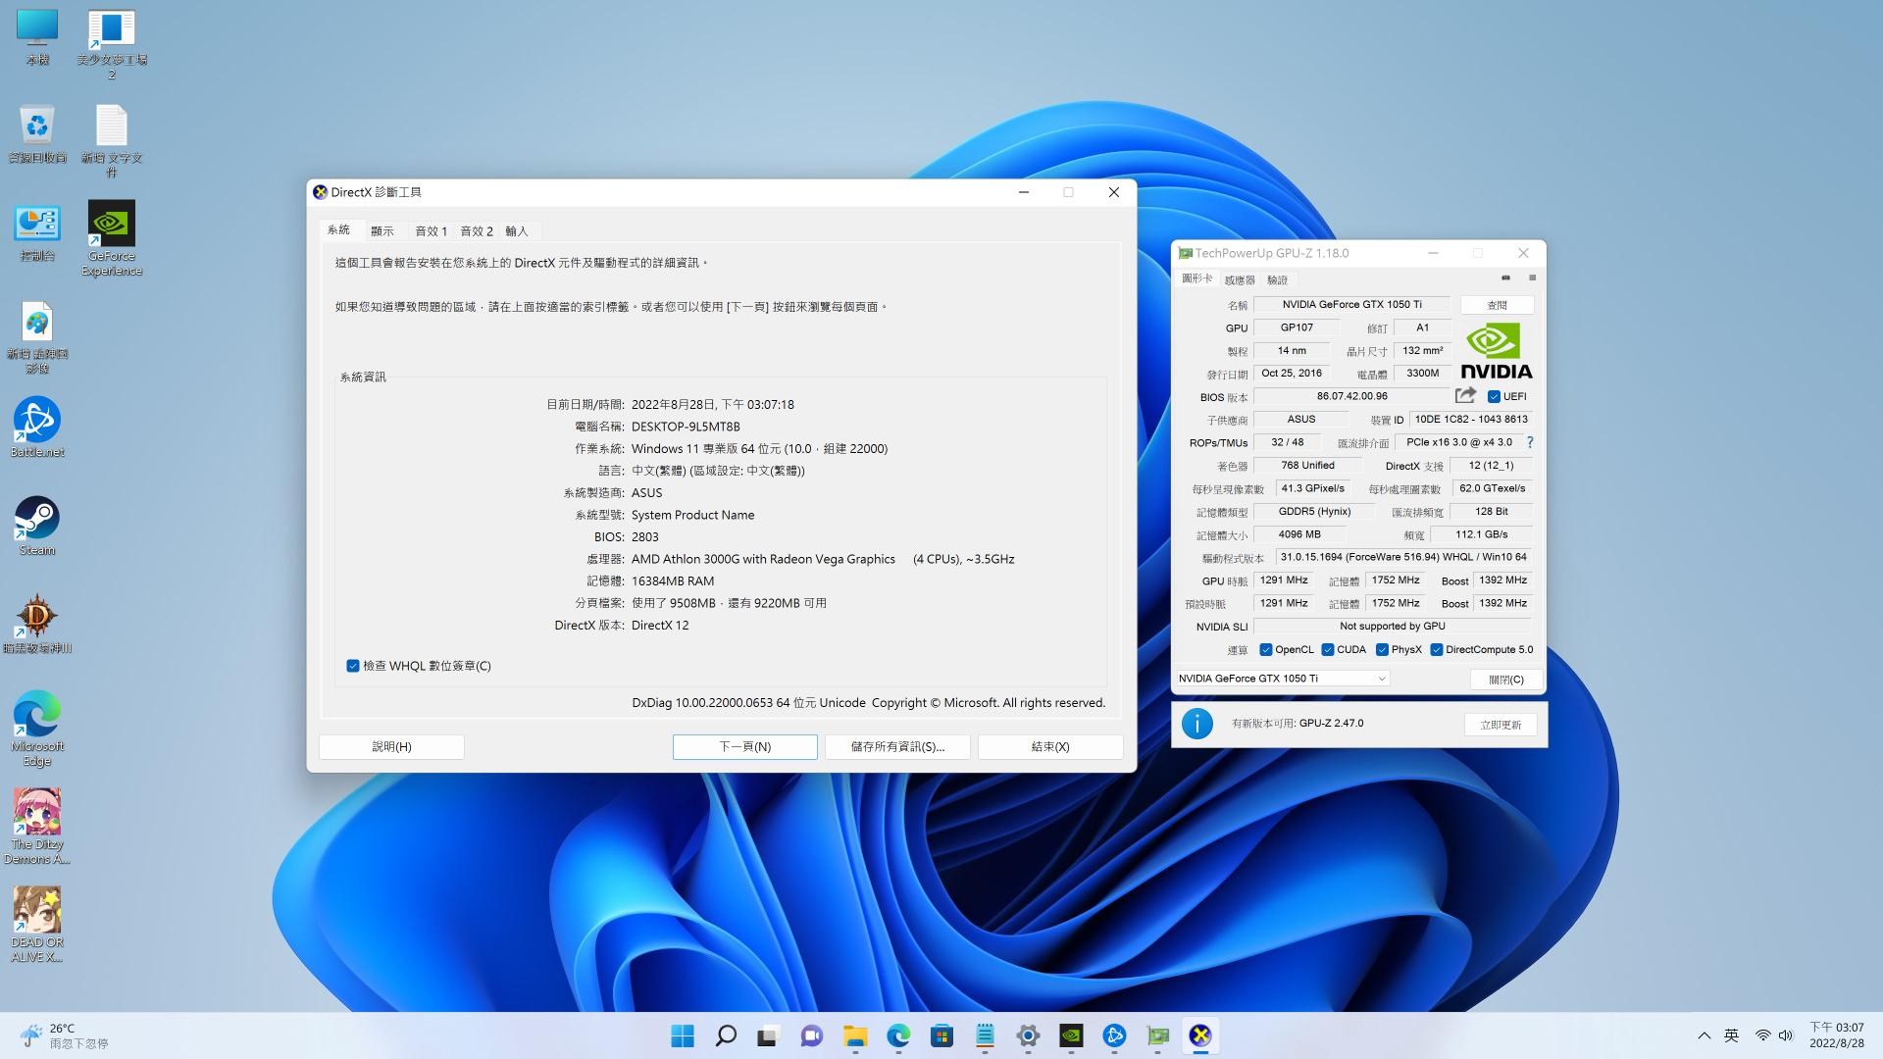The image size is (1883, 1059).
Task: Click the 說明(H) help button
Action: pos(391,747)
